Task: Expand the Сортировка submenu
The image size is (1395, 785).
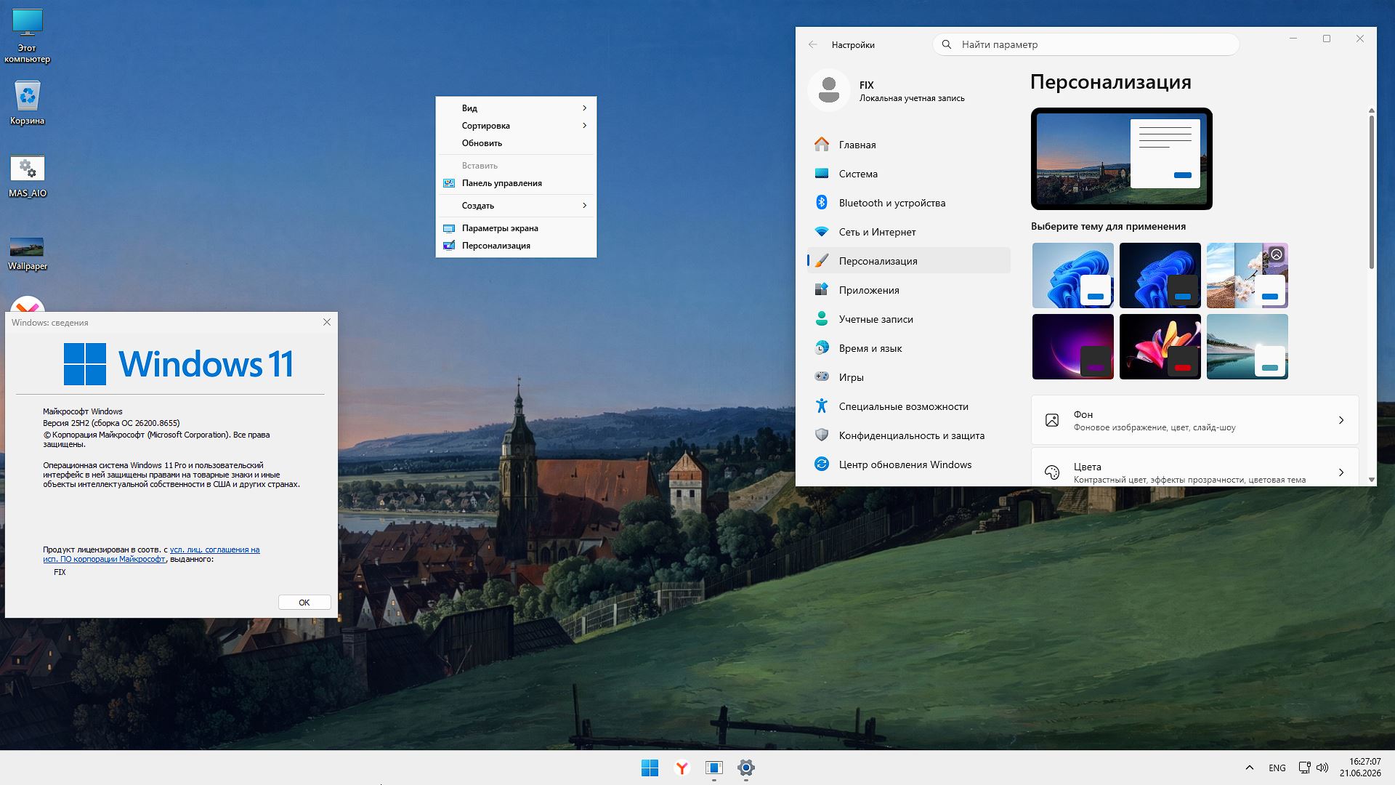Action: point(516,126)
